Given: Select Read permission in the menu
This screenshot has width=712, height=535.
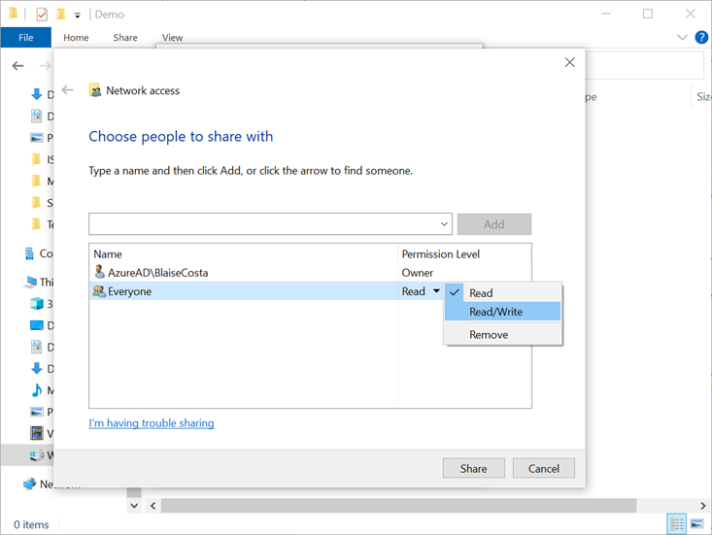Looking at the screenshot, I should pos(502,293).
